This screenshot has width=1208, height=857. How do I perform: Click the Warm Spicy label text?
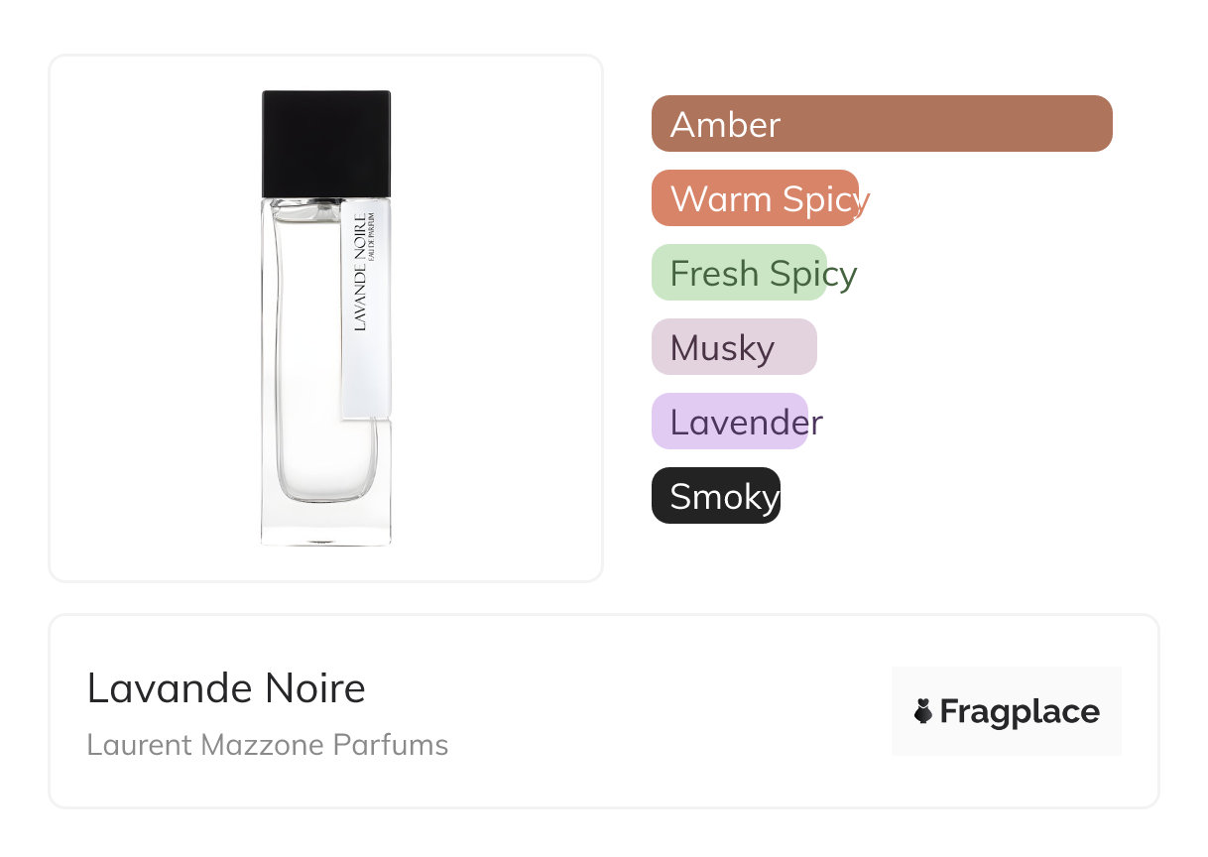coord(770,199)
